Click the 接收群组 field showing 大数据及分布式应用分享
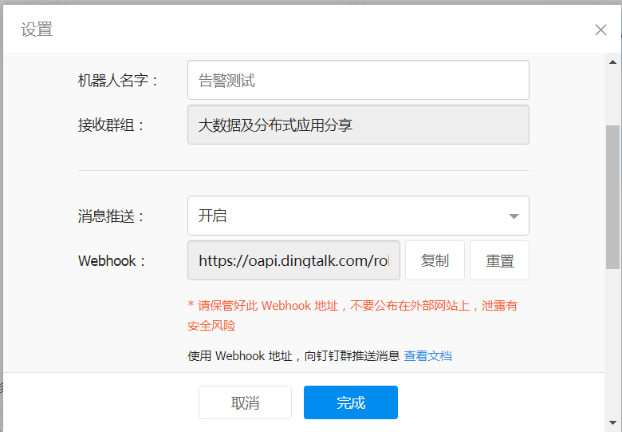 pos(358,125)
